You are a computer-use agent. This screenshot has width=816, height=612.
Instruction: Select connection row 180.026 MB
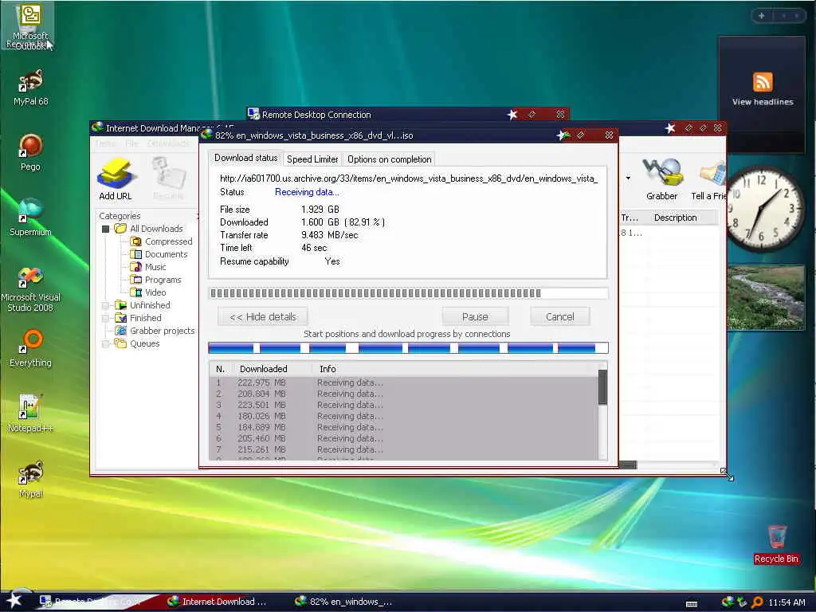tap(404, 416)
